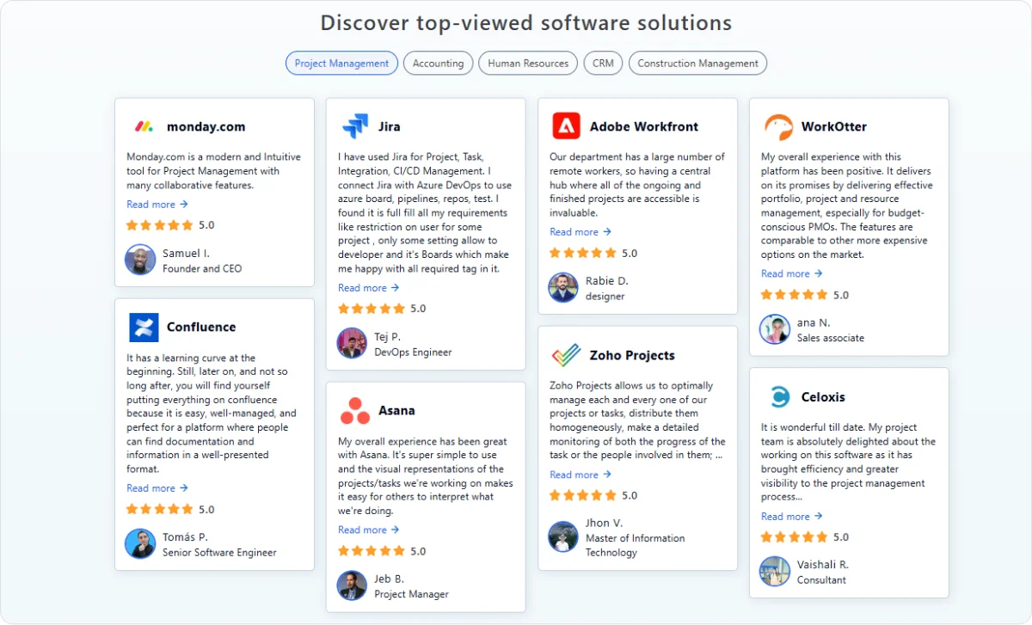Screen dimensions: 1032x625
Task: Click the reviewer name ana N.
Action: point(814,323)
